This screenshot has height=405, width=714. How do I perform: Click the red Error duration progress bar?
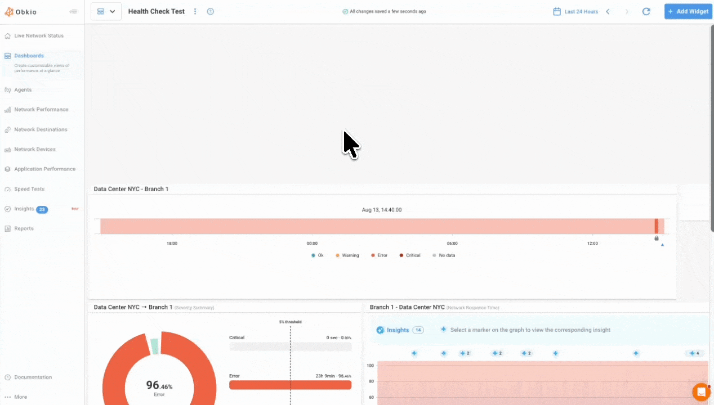click(290, 385)
